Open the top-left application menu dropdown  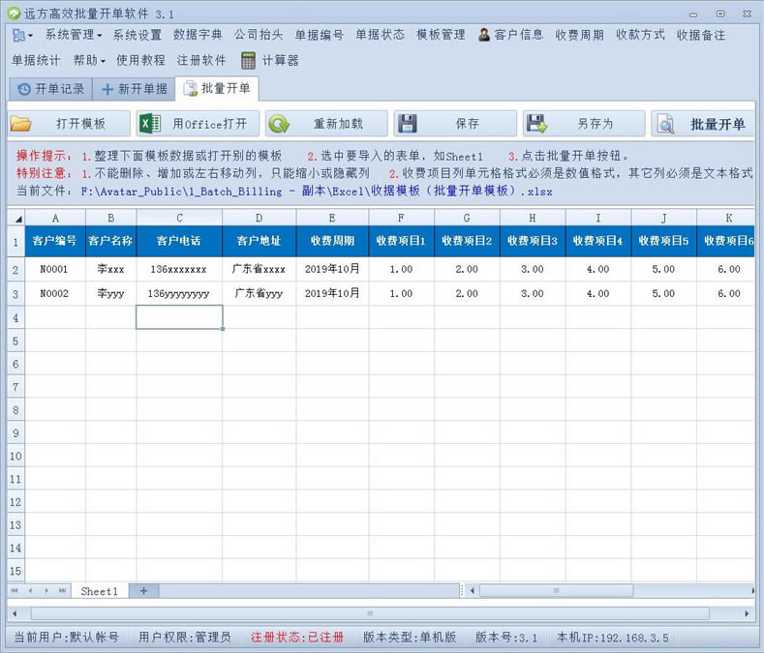pos(23,35)
